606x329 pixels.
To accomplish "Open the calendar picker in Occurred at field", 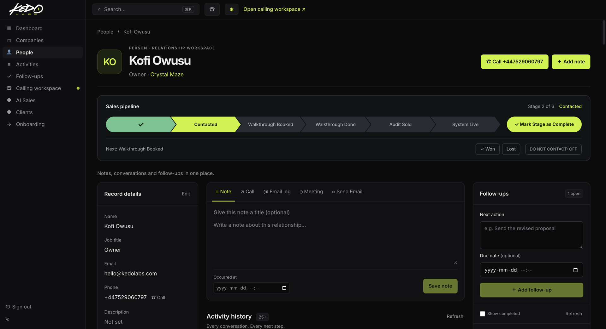I will pyautogui.click(x=284, y=288).
